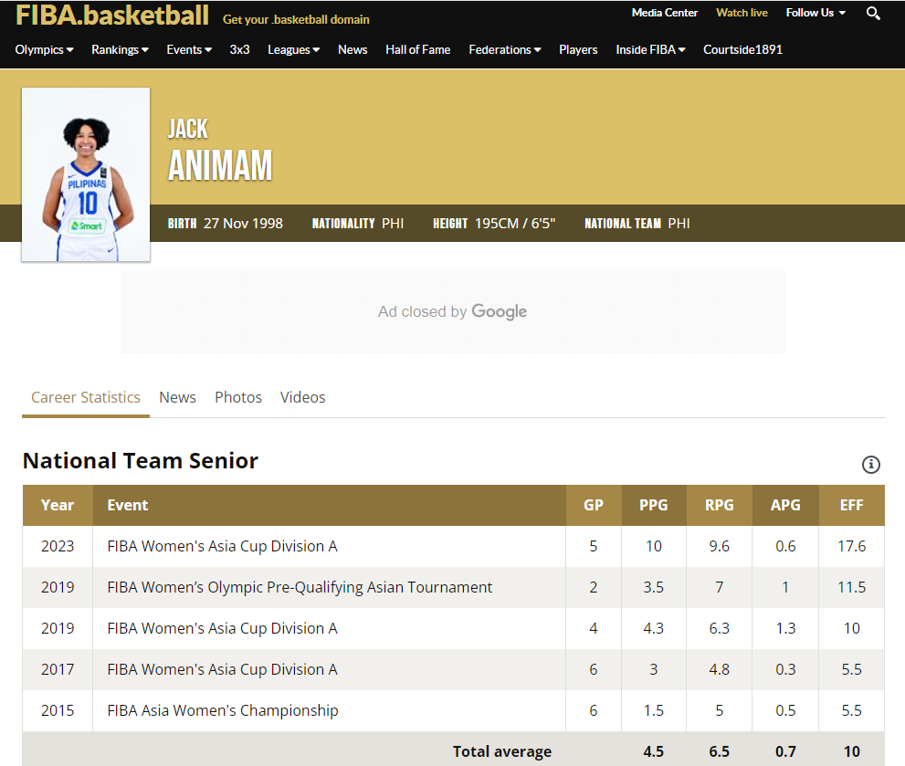
Task: Expand the Rankings dropdown menu
Action: (x=120, y=49)
